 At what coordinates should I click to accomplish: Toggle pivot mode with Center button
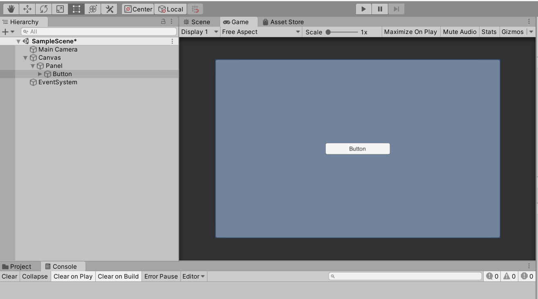137,9
